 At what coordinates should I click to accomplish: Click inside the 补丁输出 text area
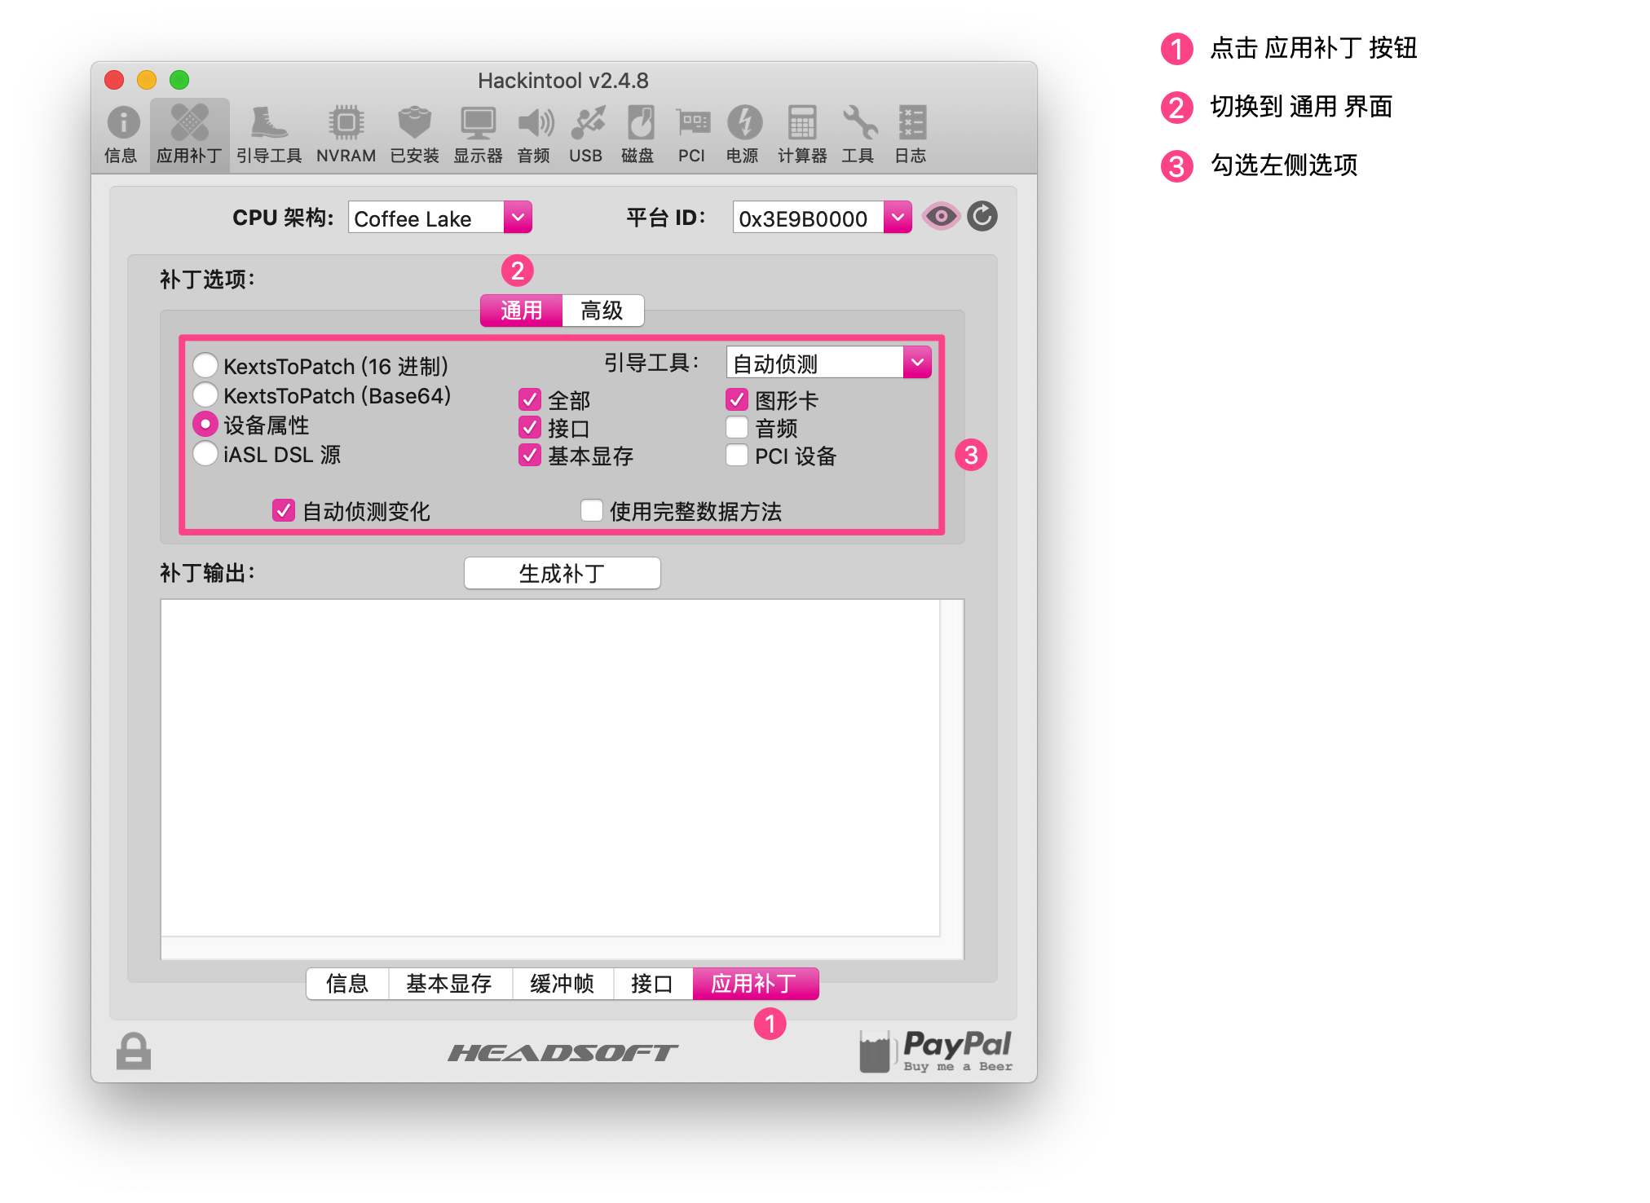[551, 768]
